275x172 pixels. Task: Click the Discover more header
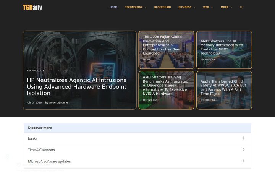point(137,128)
